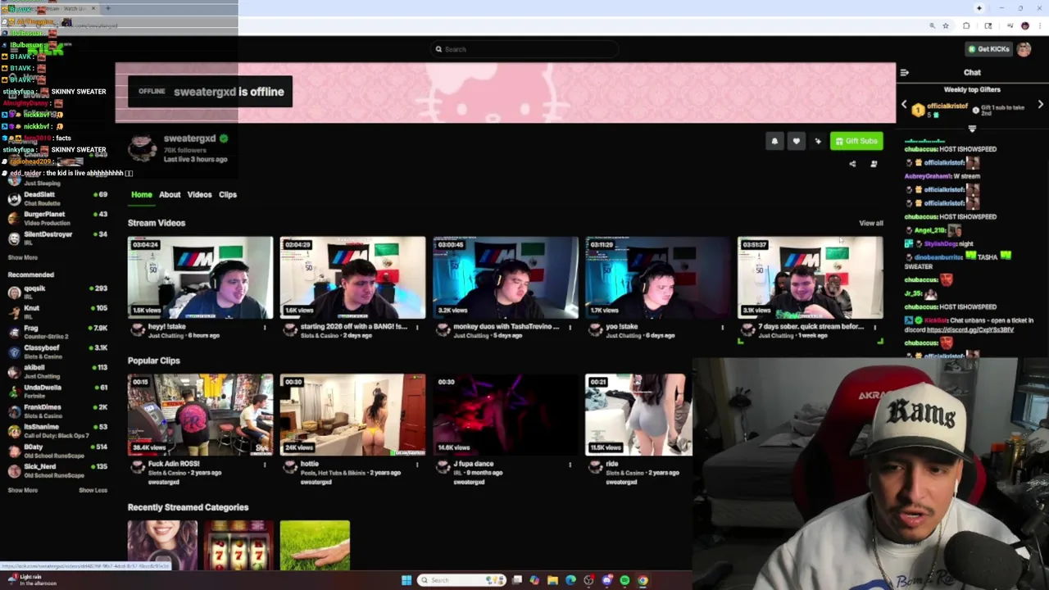
Task: Open options menu for 'heyy! !stake' video
Action: [265, 328]
